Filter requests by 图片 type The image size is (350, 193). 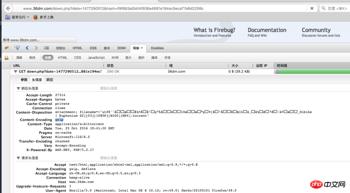click(x=128, y=58)
